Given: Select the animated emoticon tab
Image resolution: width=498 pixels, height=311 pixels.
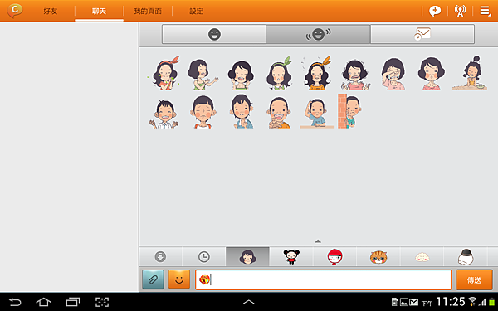Looking at the screenshot, I should (x=318, y=34).
